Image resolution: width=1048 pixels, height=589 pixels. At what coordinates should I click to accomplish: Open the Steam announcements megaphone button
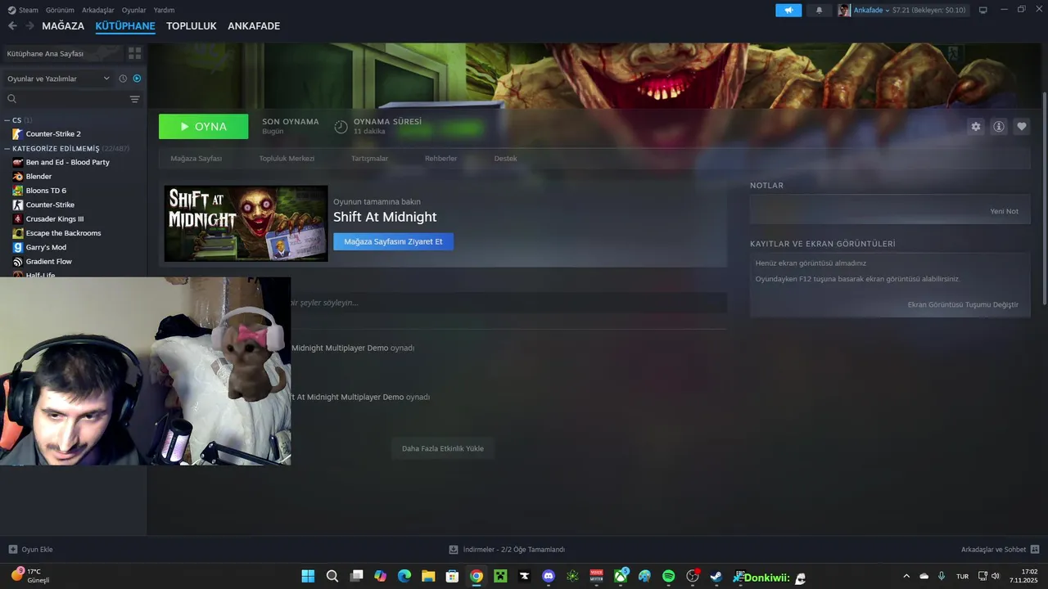tap(788, 10)
